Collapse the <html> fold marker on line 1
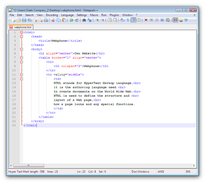Screen dimensions: 205x182 22,32
